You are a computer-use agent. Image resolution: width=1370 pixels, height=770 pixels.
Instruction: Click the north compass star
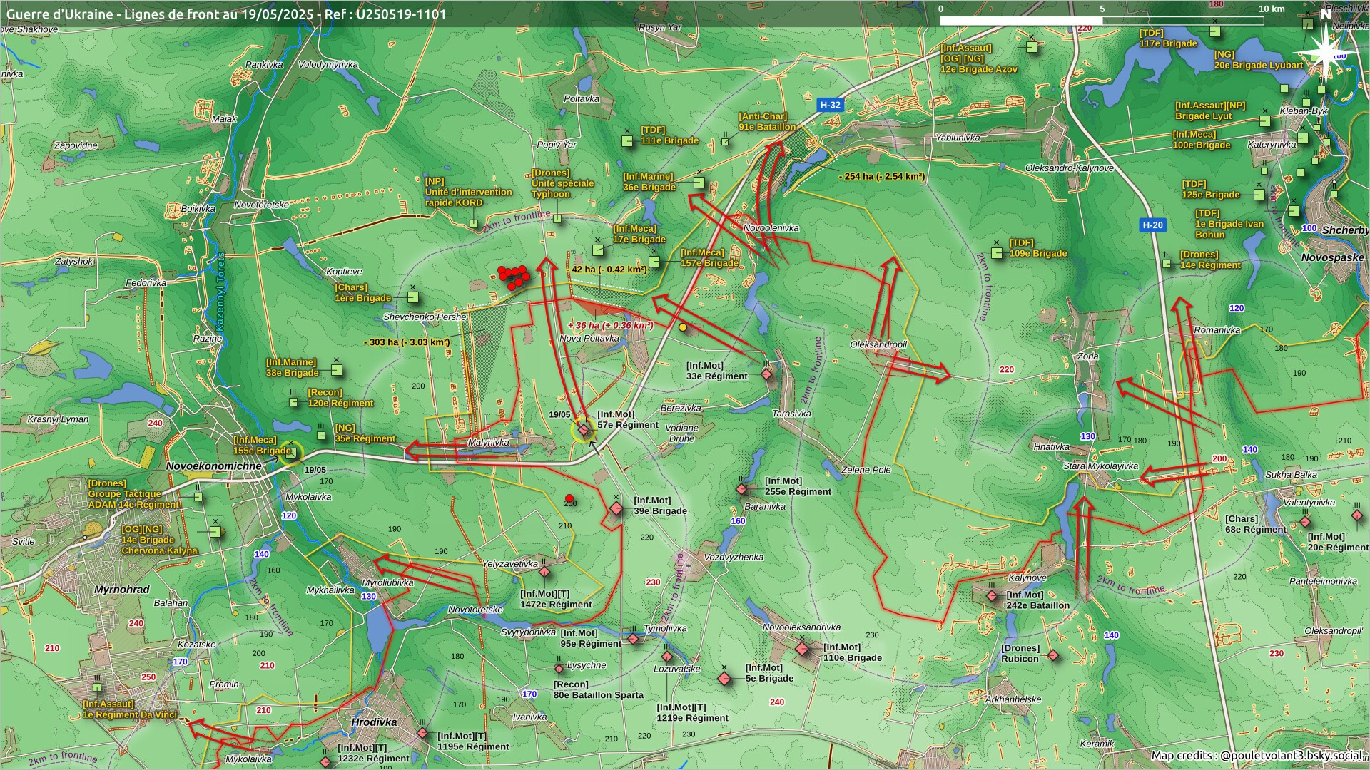click(1324, 51)
